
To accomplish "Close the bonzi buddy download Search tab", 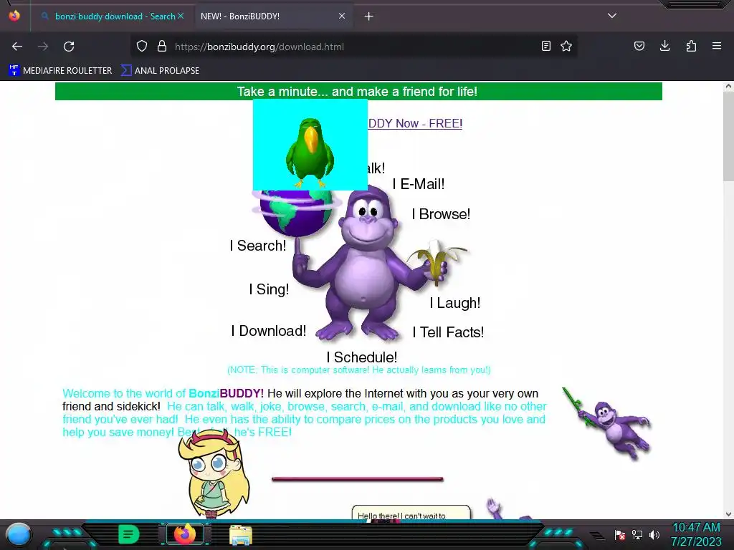I will pos(181,16).
